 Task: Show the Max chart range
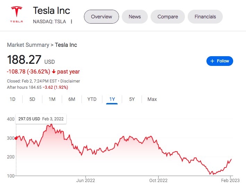pos(152,99)
